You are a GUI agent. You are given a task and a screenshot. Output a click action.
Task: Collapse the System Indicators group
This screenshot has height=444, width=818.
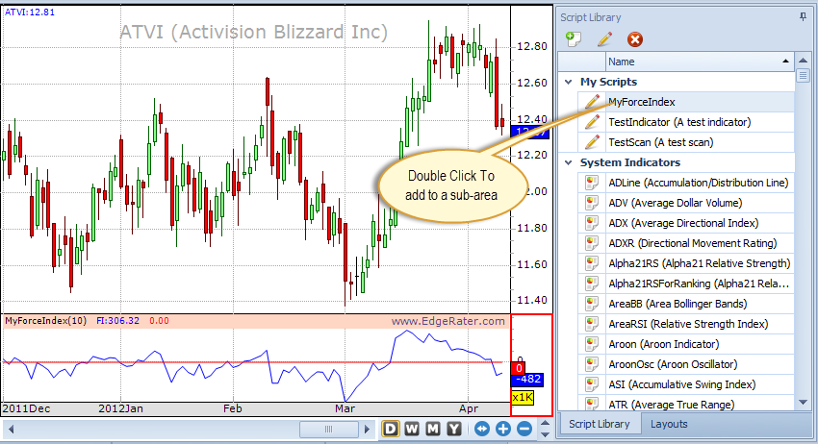pos(569,162)
